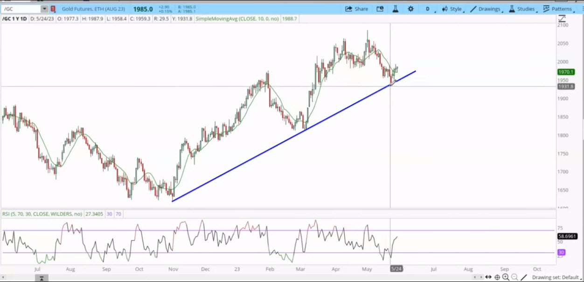584x282 pixels.
Task: Click the 5/24 date marker on time axis
Action: tap(396, 269)
